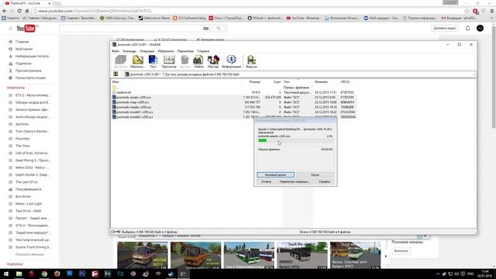Bookmark this page with the star icon

(x=467, y=11)
